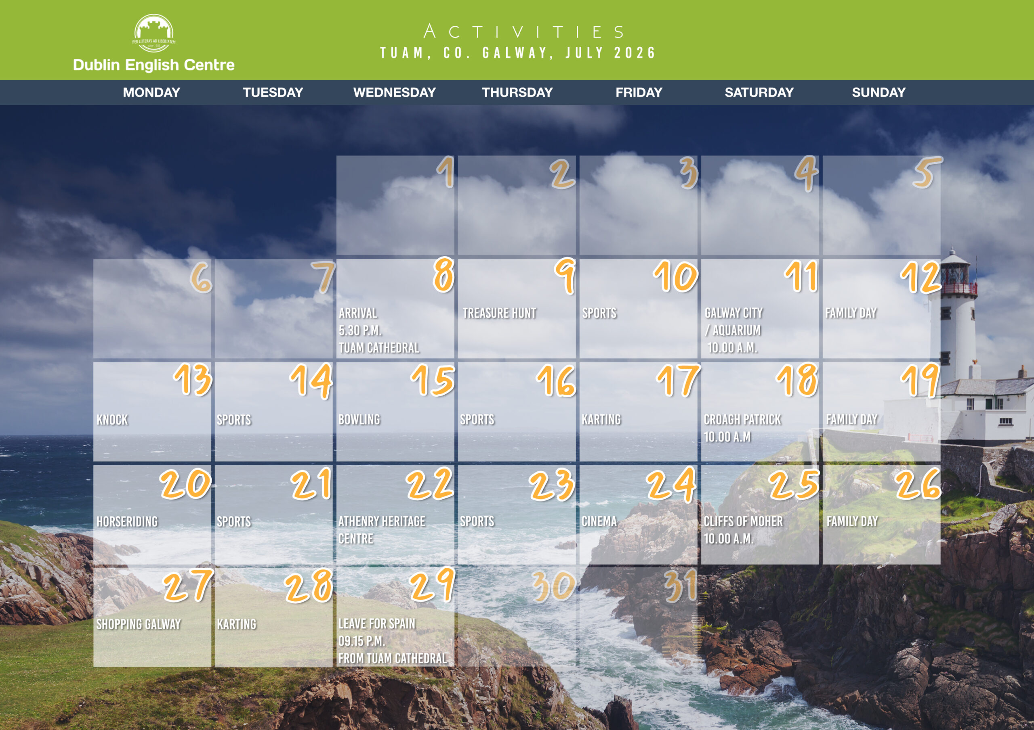1034x730 pixels.
Task: Click the Horseriding activity on day 20
Action: 127,522
